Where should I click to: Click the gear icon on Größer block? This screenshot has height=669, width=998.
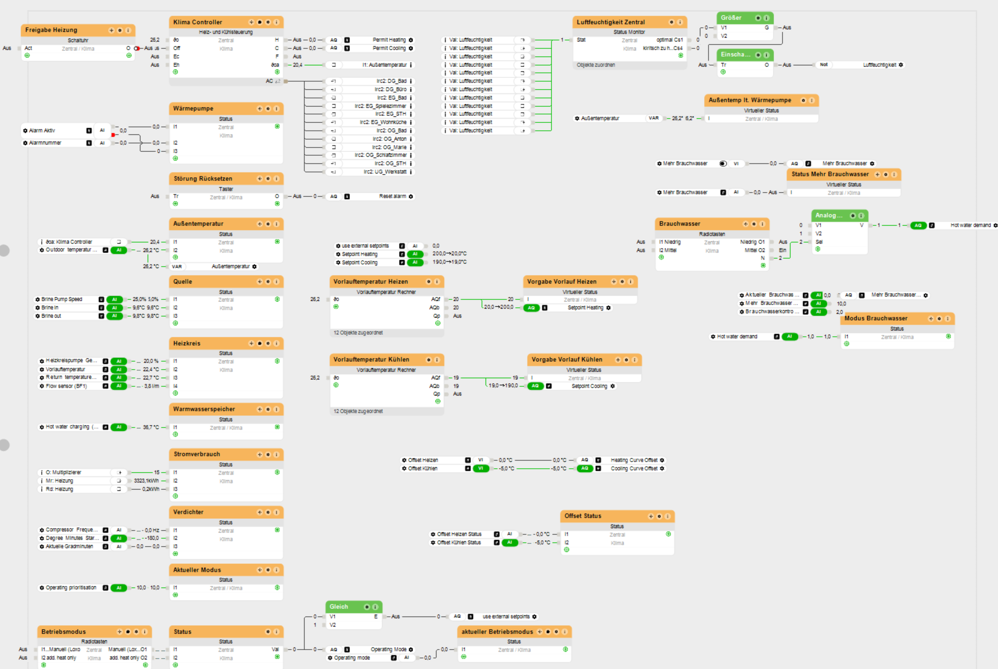tap(758, 18)
